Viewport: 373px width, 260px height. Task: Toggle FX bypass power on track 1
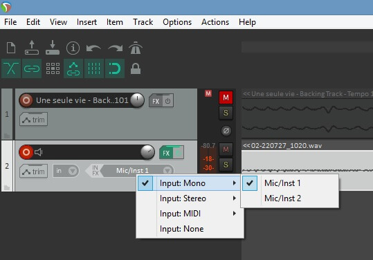coord(167,101)
